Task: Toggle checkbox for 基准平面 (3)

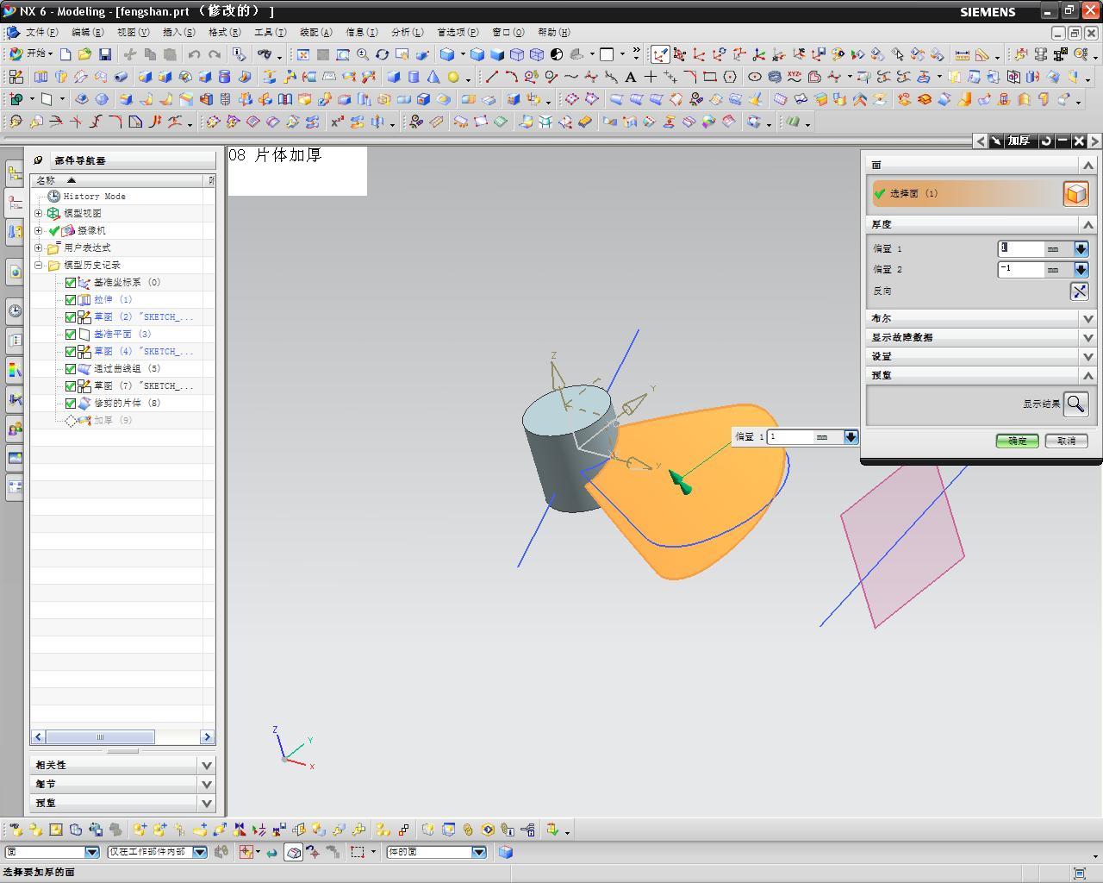Action: (71, 335)
